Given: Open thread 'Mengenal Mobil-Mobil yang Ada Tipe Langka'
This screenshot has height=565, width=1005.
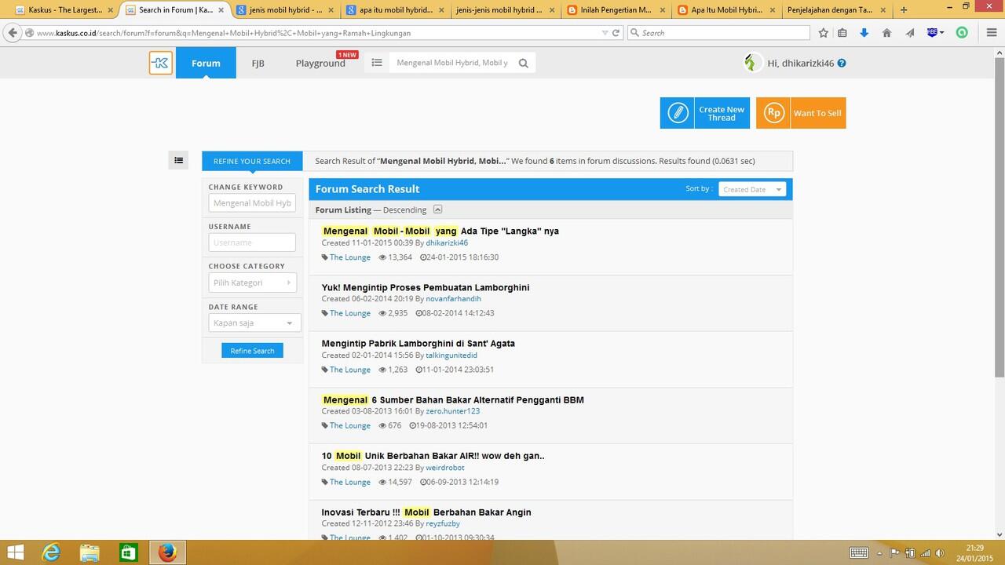Looking at the screenshot, I should [440, 231].
